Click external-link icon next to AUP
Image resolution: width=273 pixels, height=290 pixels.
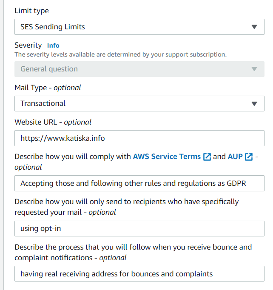249,156
